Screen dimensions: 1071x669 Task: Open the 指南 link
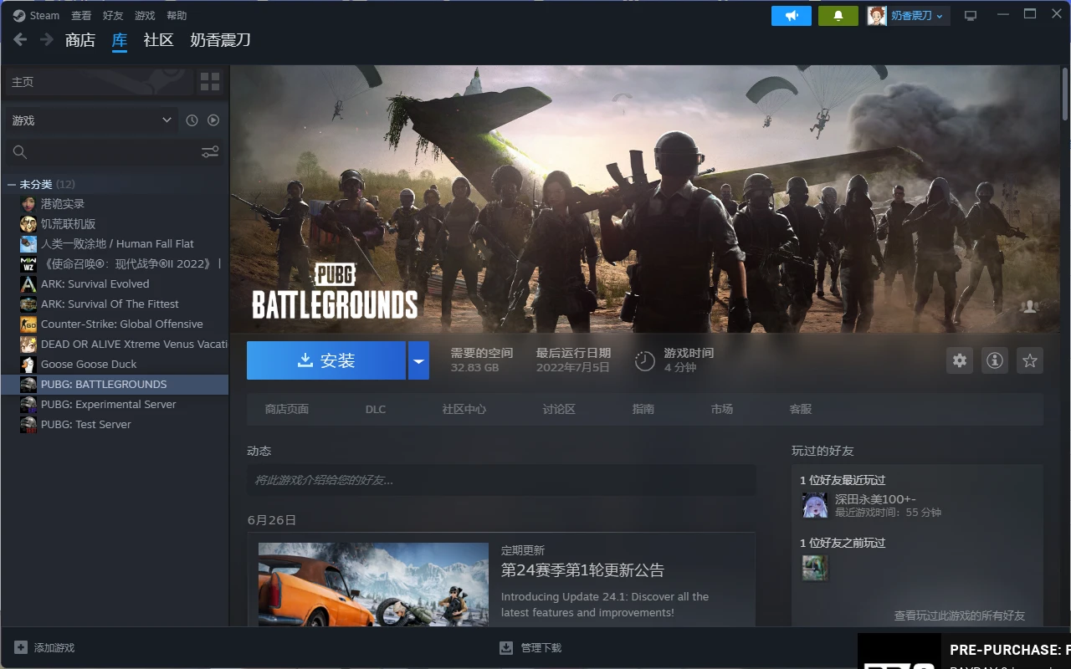click(x=643, y=409)
